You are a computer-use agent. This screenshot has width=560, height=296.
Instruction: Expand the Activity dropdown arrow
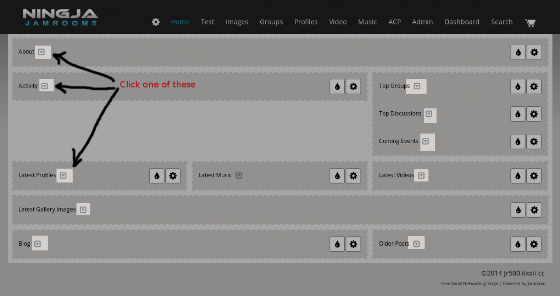45,86
